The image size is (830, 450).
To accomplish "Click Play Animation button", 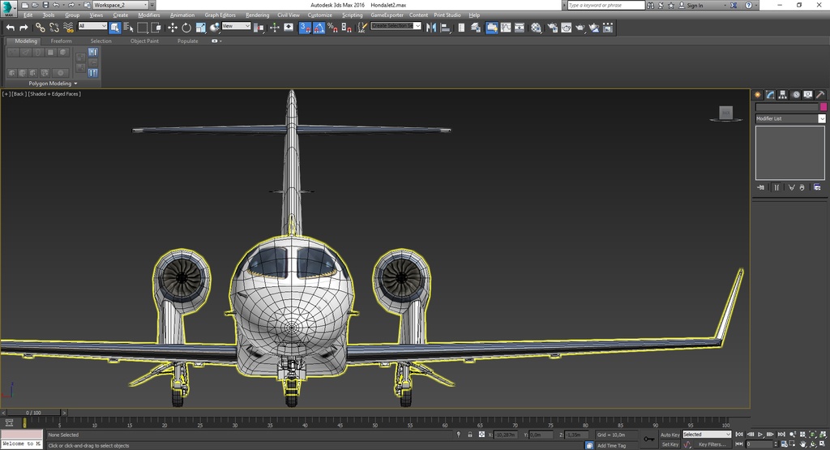I will 760,434.
